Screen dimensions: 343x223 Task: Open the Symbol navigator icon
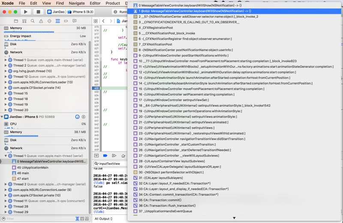(24, 21)
